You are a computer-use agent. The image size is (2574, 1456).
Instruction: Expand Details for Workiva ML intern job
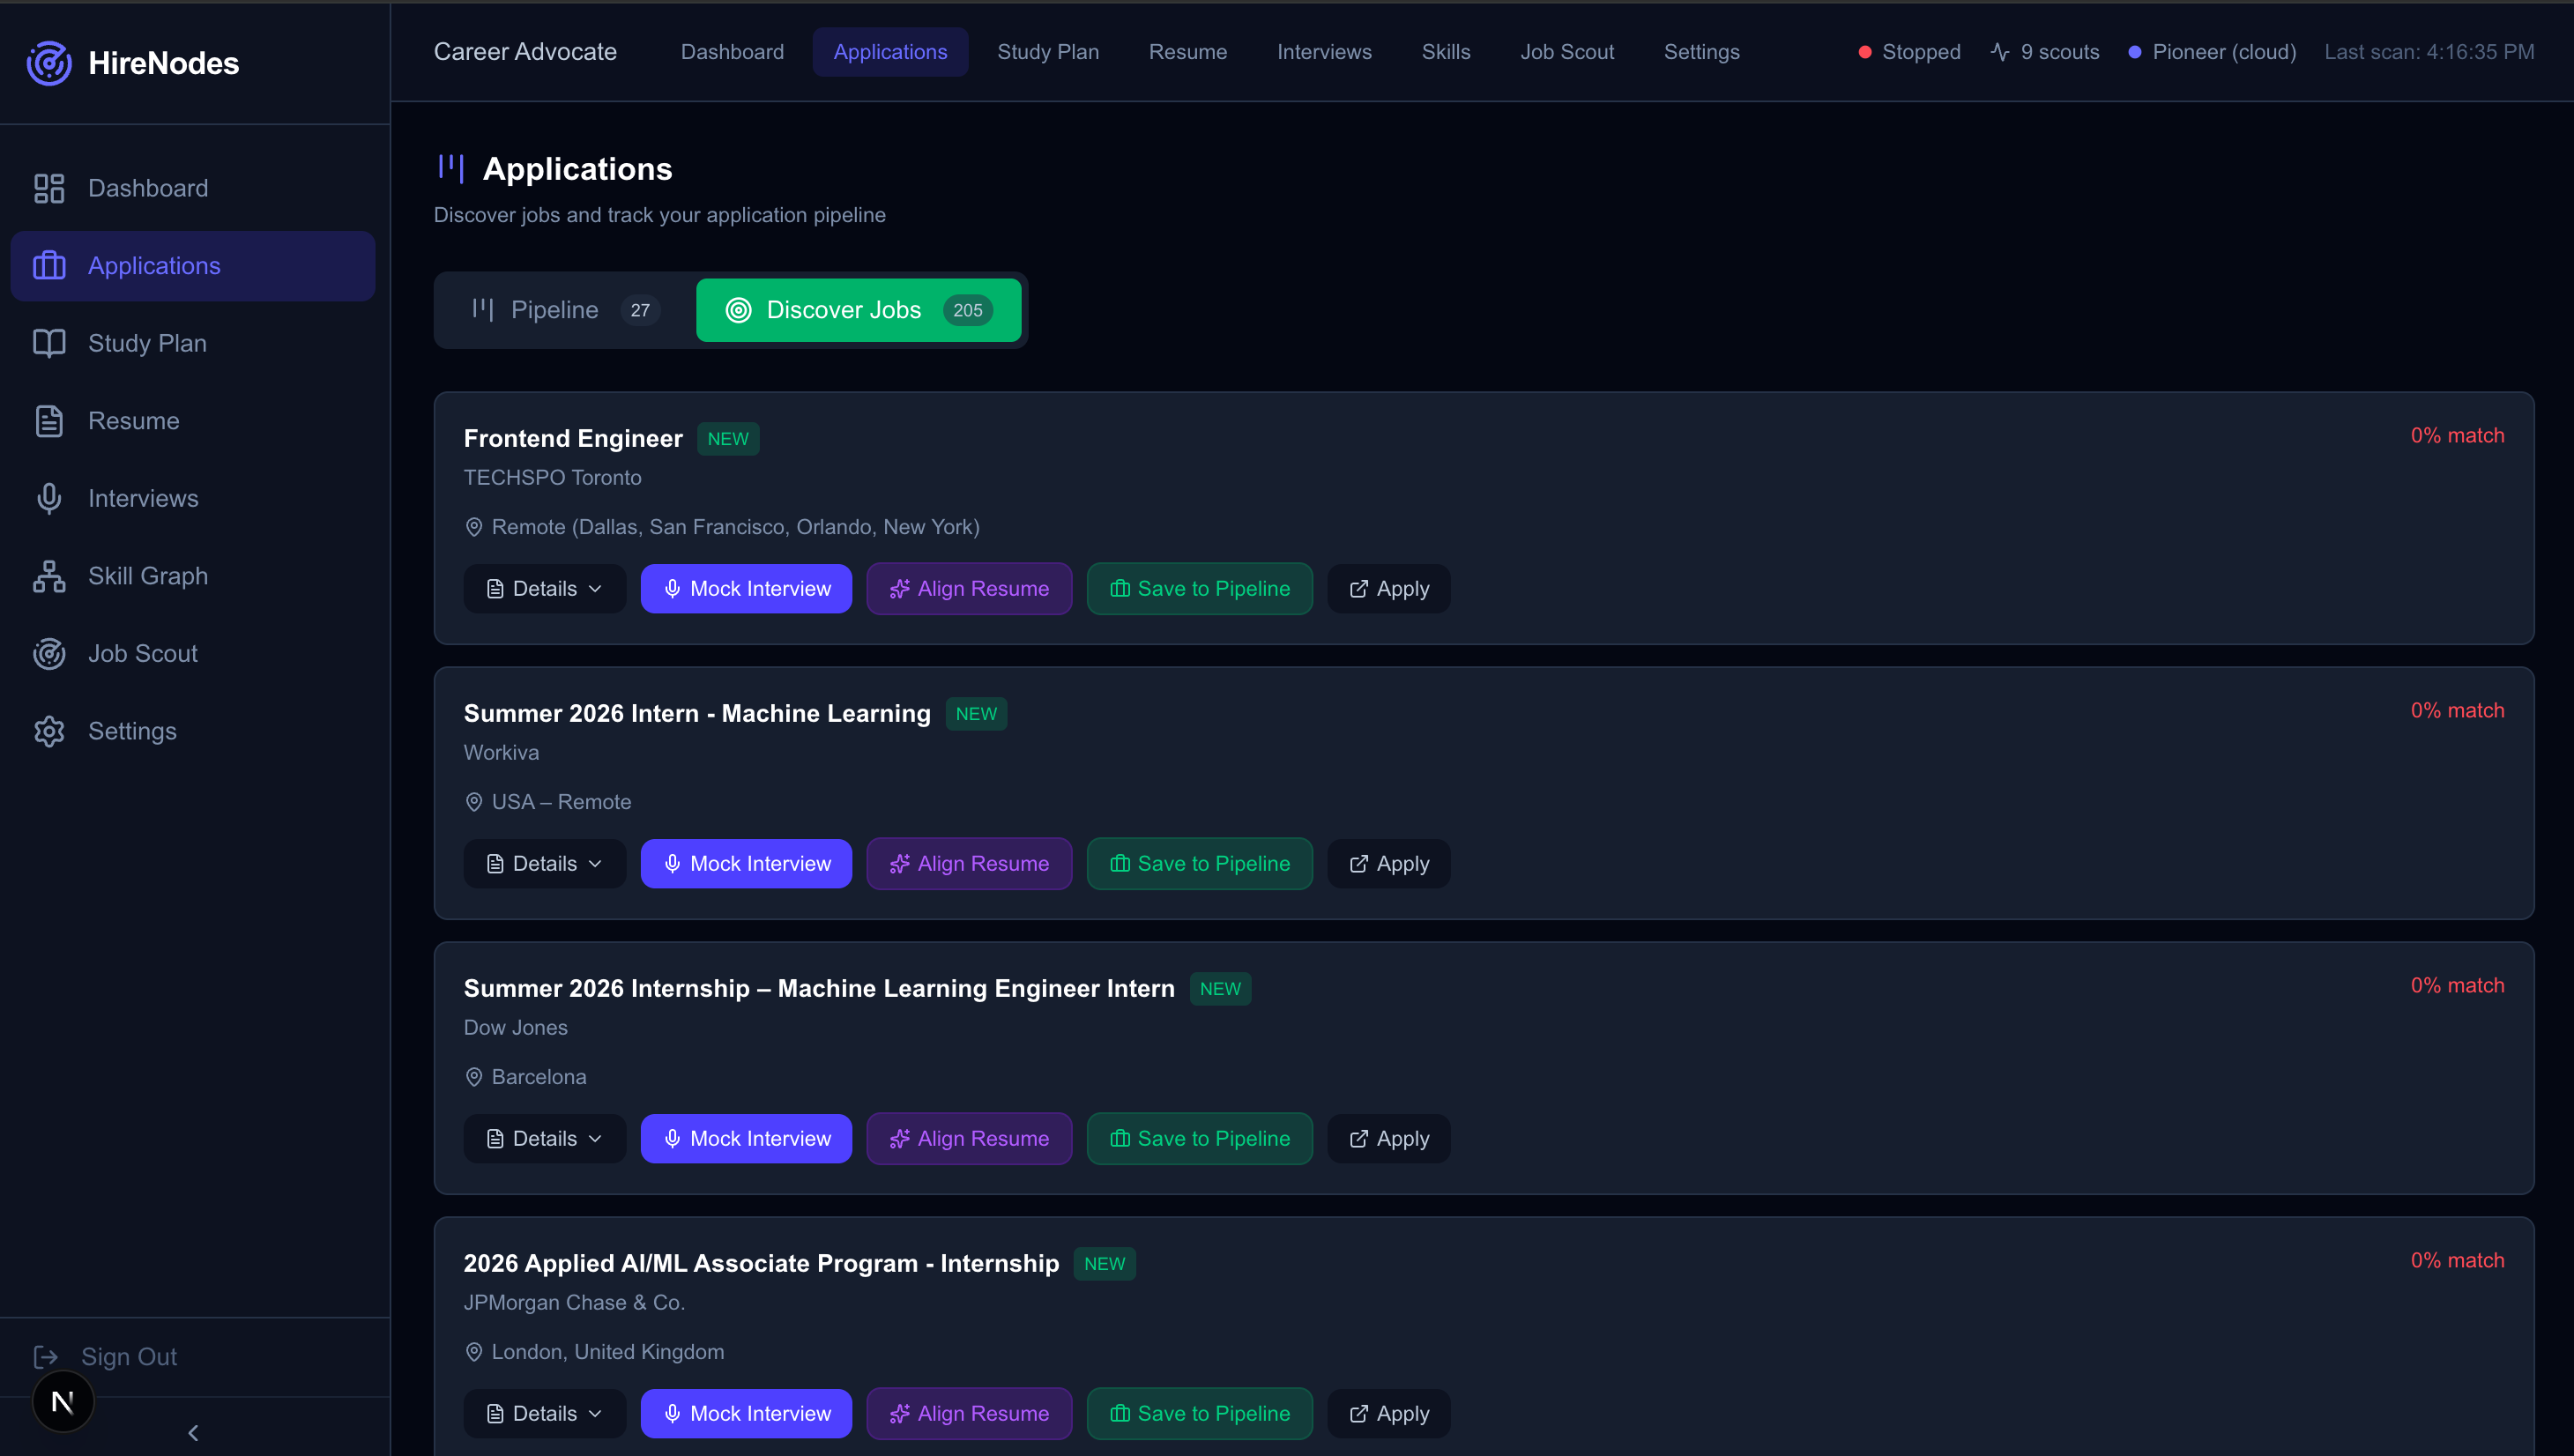pyautogui.click(x=544, y=864)
